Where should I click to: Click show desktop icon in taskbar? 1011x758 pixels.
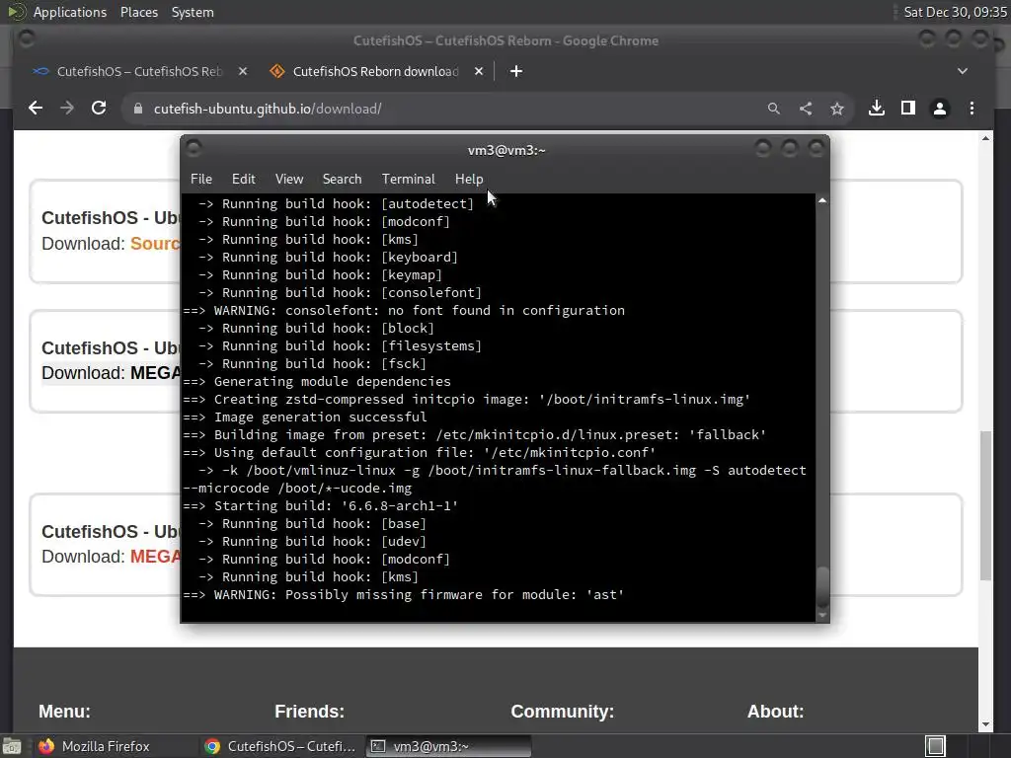coord(12,746)
